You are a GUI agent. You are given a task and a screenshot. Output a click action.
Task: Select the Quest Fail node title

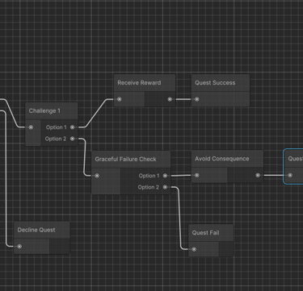pyautogui.click(x=205, y=233)
